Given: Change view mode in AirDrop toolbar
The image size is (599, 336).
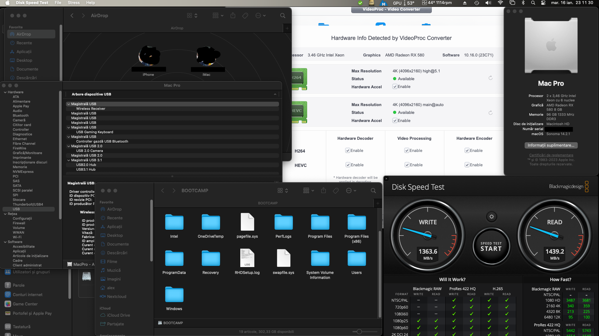Looking at the screenshot, I should click(x=192, y=16).
